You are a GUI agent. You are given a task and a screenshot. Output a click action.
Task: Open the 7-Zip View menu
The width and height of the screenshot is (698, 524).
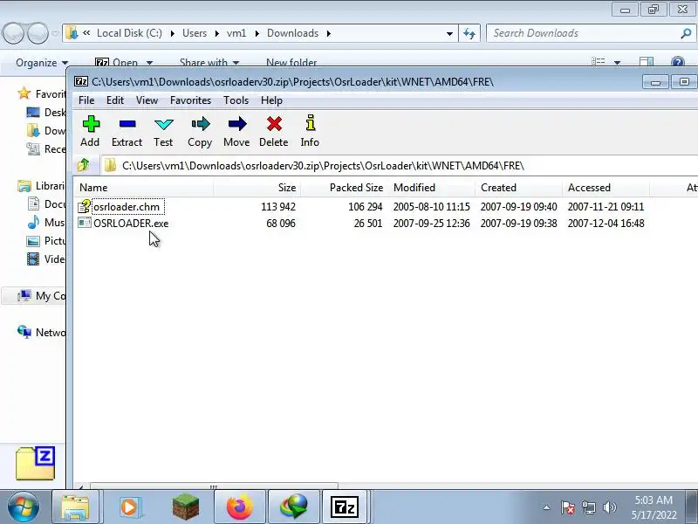click(147, 100)
